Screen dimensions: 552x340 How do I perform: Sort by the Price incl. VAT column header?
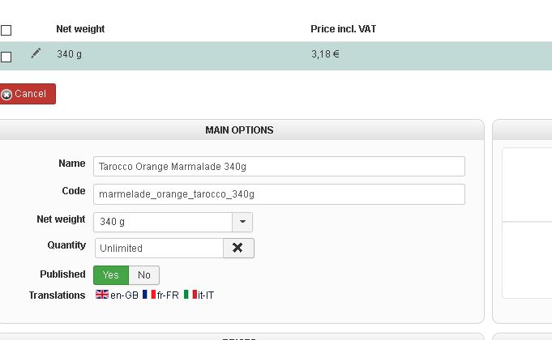[343, 29]
